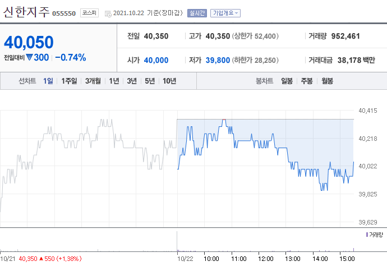Viewport: 387px width, 266px height.
Task: Click the 고가 value 40,350
Action: pyautogui.click(x=218, y=36)
